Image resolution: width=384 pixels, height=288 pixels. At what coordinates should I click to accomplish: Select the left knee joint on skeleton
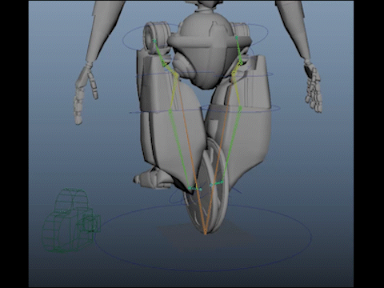click(170, 111)
